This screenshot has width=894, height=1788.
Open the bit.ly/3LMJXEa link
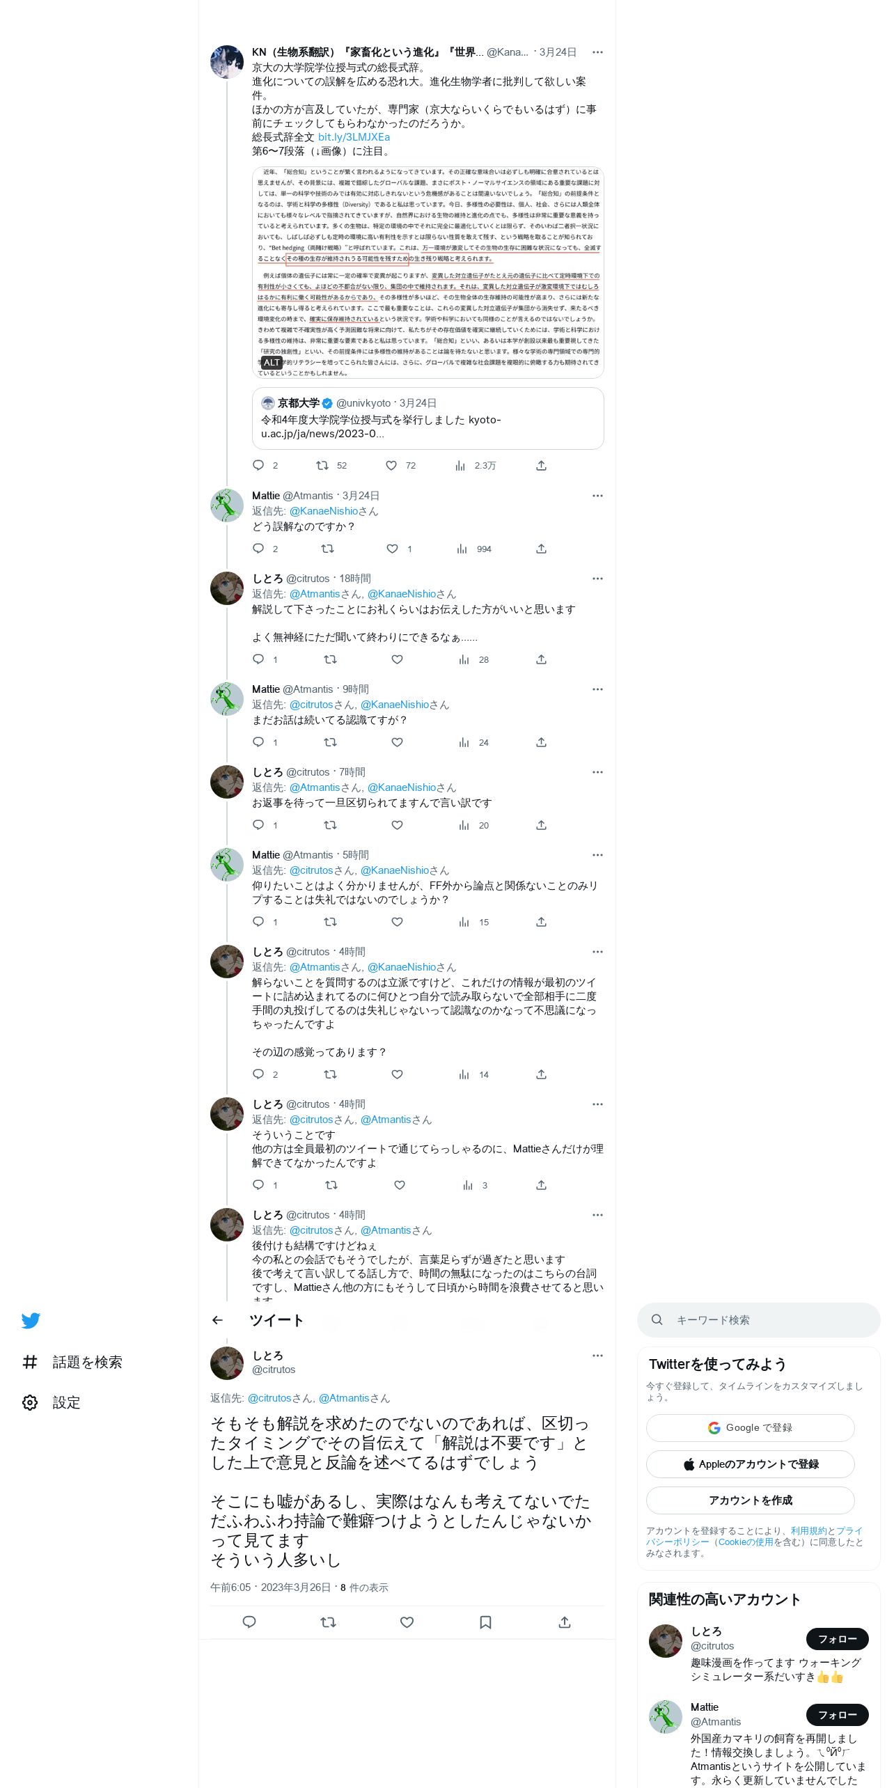[354, 137]
